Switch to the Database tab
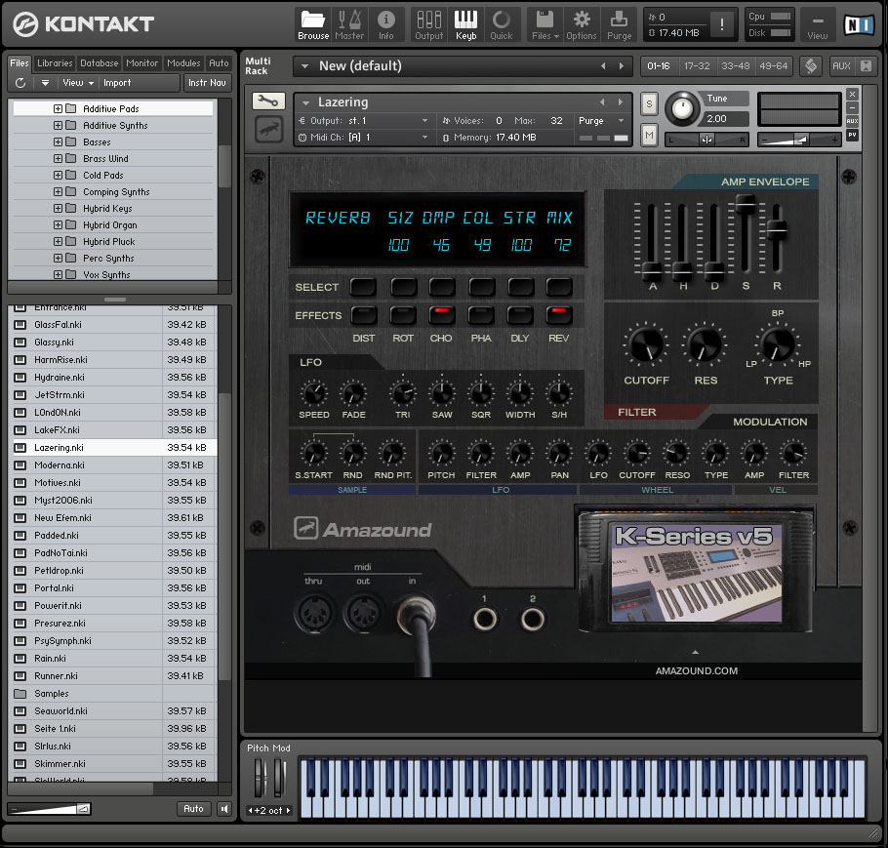Viewport: 888px width, 848px height. coord(100,62)
